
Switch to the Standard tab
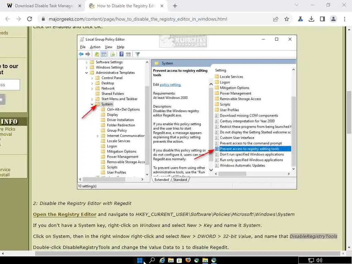(180, 179)
